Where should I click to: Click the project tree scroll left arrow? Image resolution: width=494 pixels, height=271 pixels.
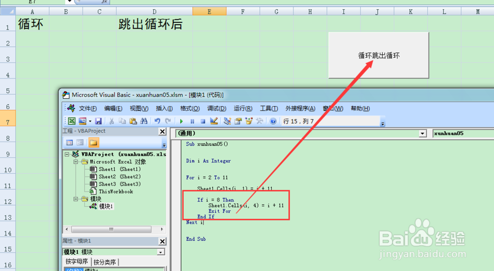coord(67,229)
